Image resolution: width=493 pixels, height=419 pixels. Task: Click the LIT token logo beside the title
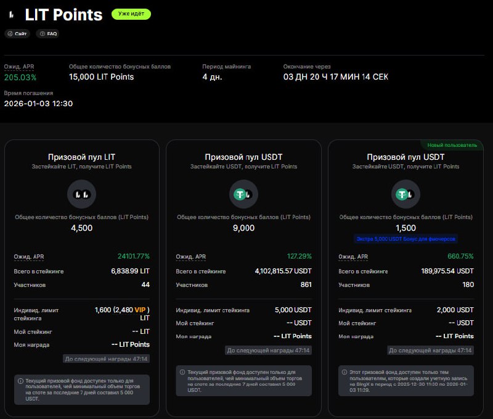tap(12, 14)
